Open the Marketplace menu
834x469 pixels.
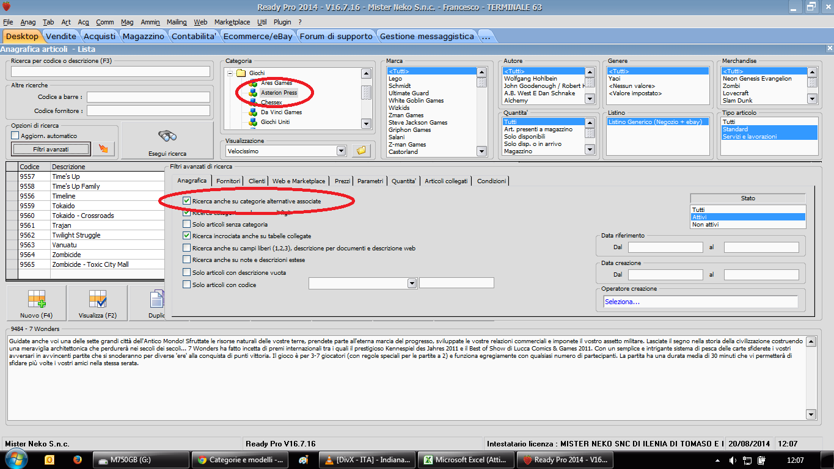tap(232, 22)
